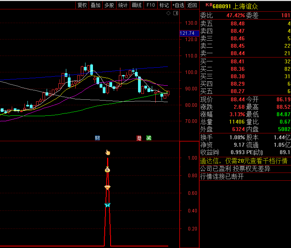Open F10 company info
This screenshot has height=248, width=291.
(x=151, y=5)
